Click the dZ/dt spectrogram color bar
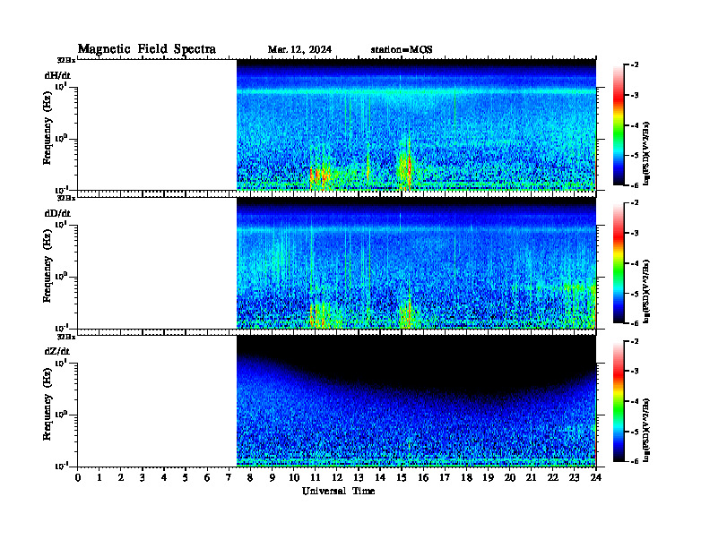The height and width of the screenshot is (548, 710). (x=619, y=401)
